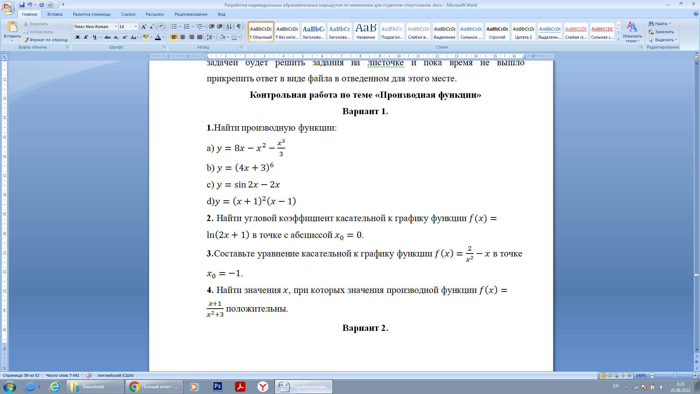700x394 pixels.
Task: Expand the styles gallery
Action: (x=618, y=39)
